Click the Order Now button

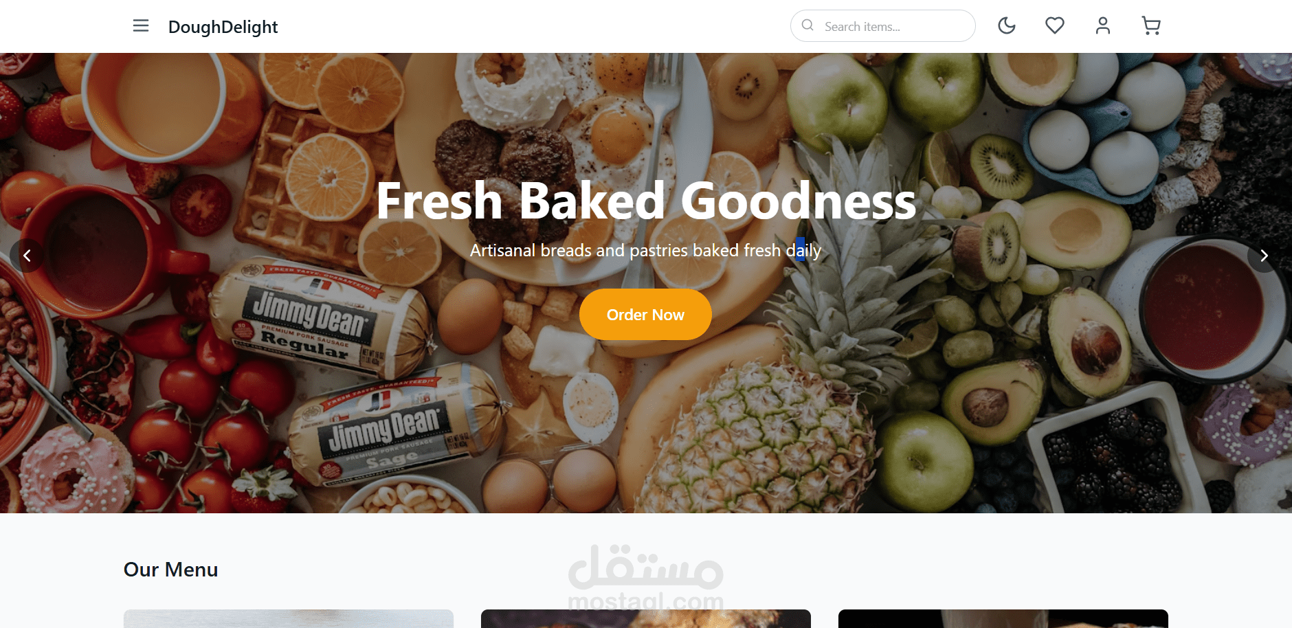[x=645, y=315]
